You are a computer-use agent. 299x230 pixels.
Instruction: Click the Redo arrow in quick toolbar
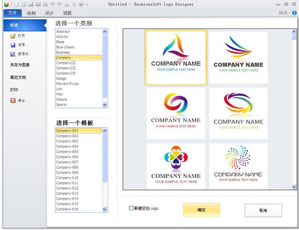(x=60, y=4)
